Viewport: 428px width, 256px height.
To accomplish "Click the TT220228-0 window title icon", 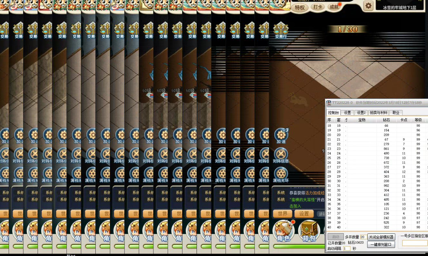I will (329, 103).
